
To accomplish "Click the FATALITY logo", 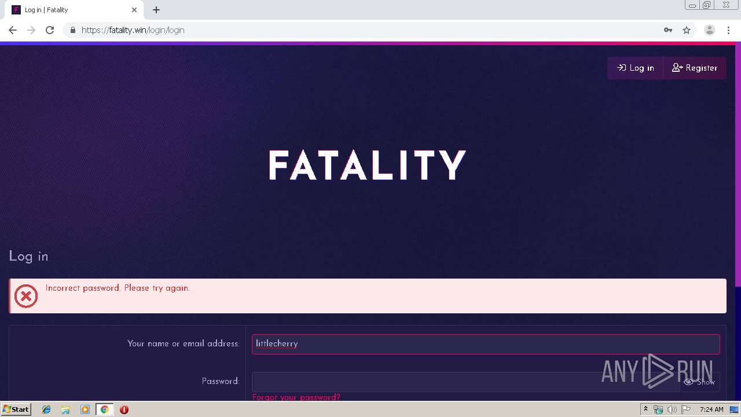I will click(368, 165).
